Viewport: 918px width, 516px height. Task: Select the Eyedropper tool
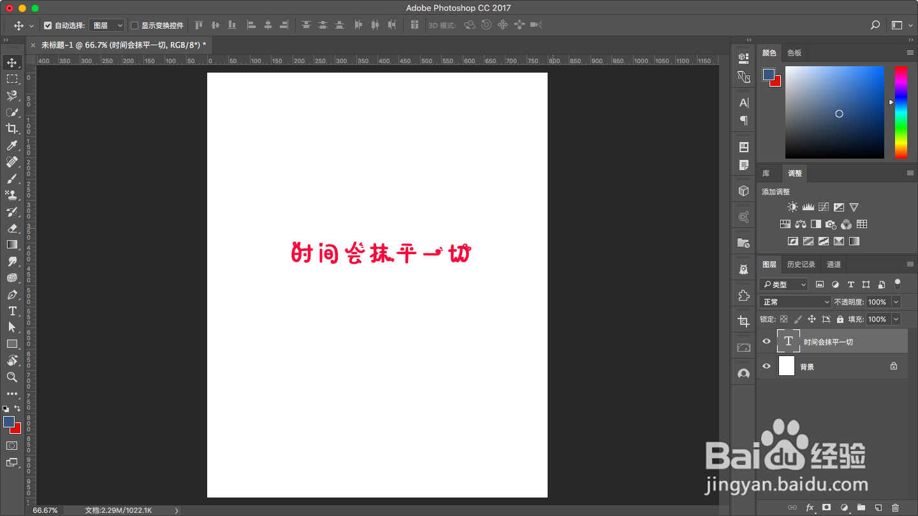coord(12,145)
